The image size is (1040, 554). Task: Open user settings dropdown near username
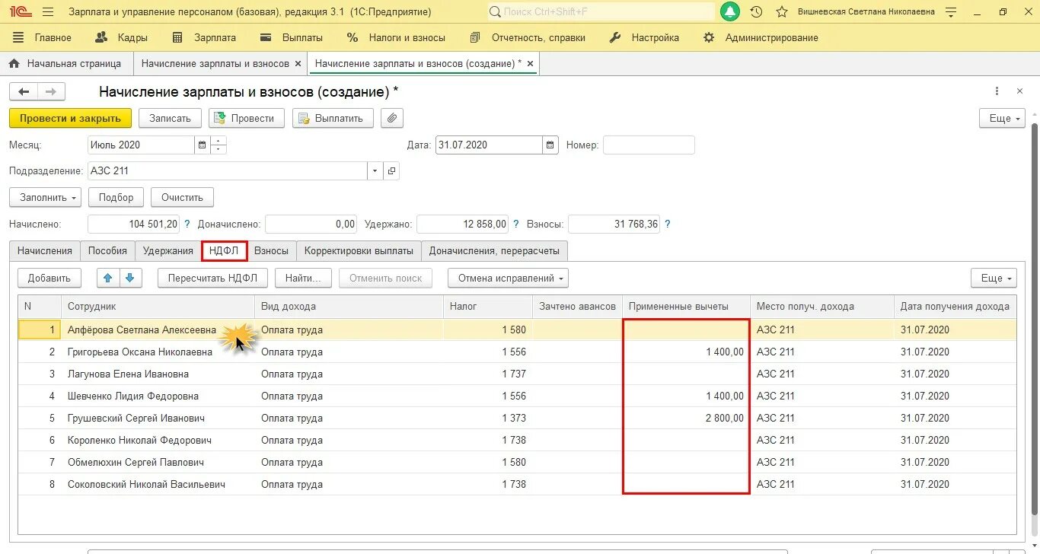950,12
